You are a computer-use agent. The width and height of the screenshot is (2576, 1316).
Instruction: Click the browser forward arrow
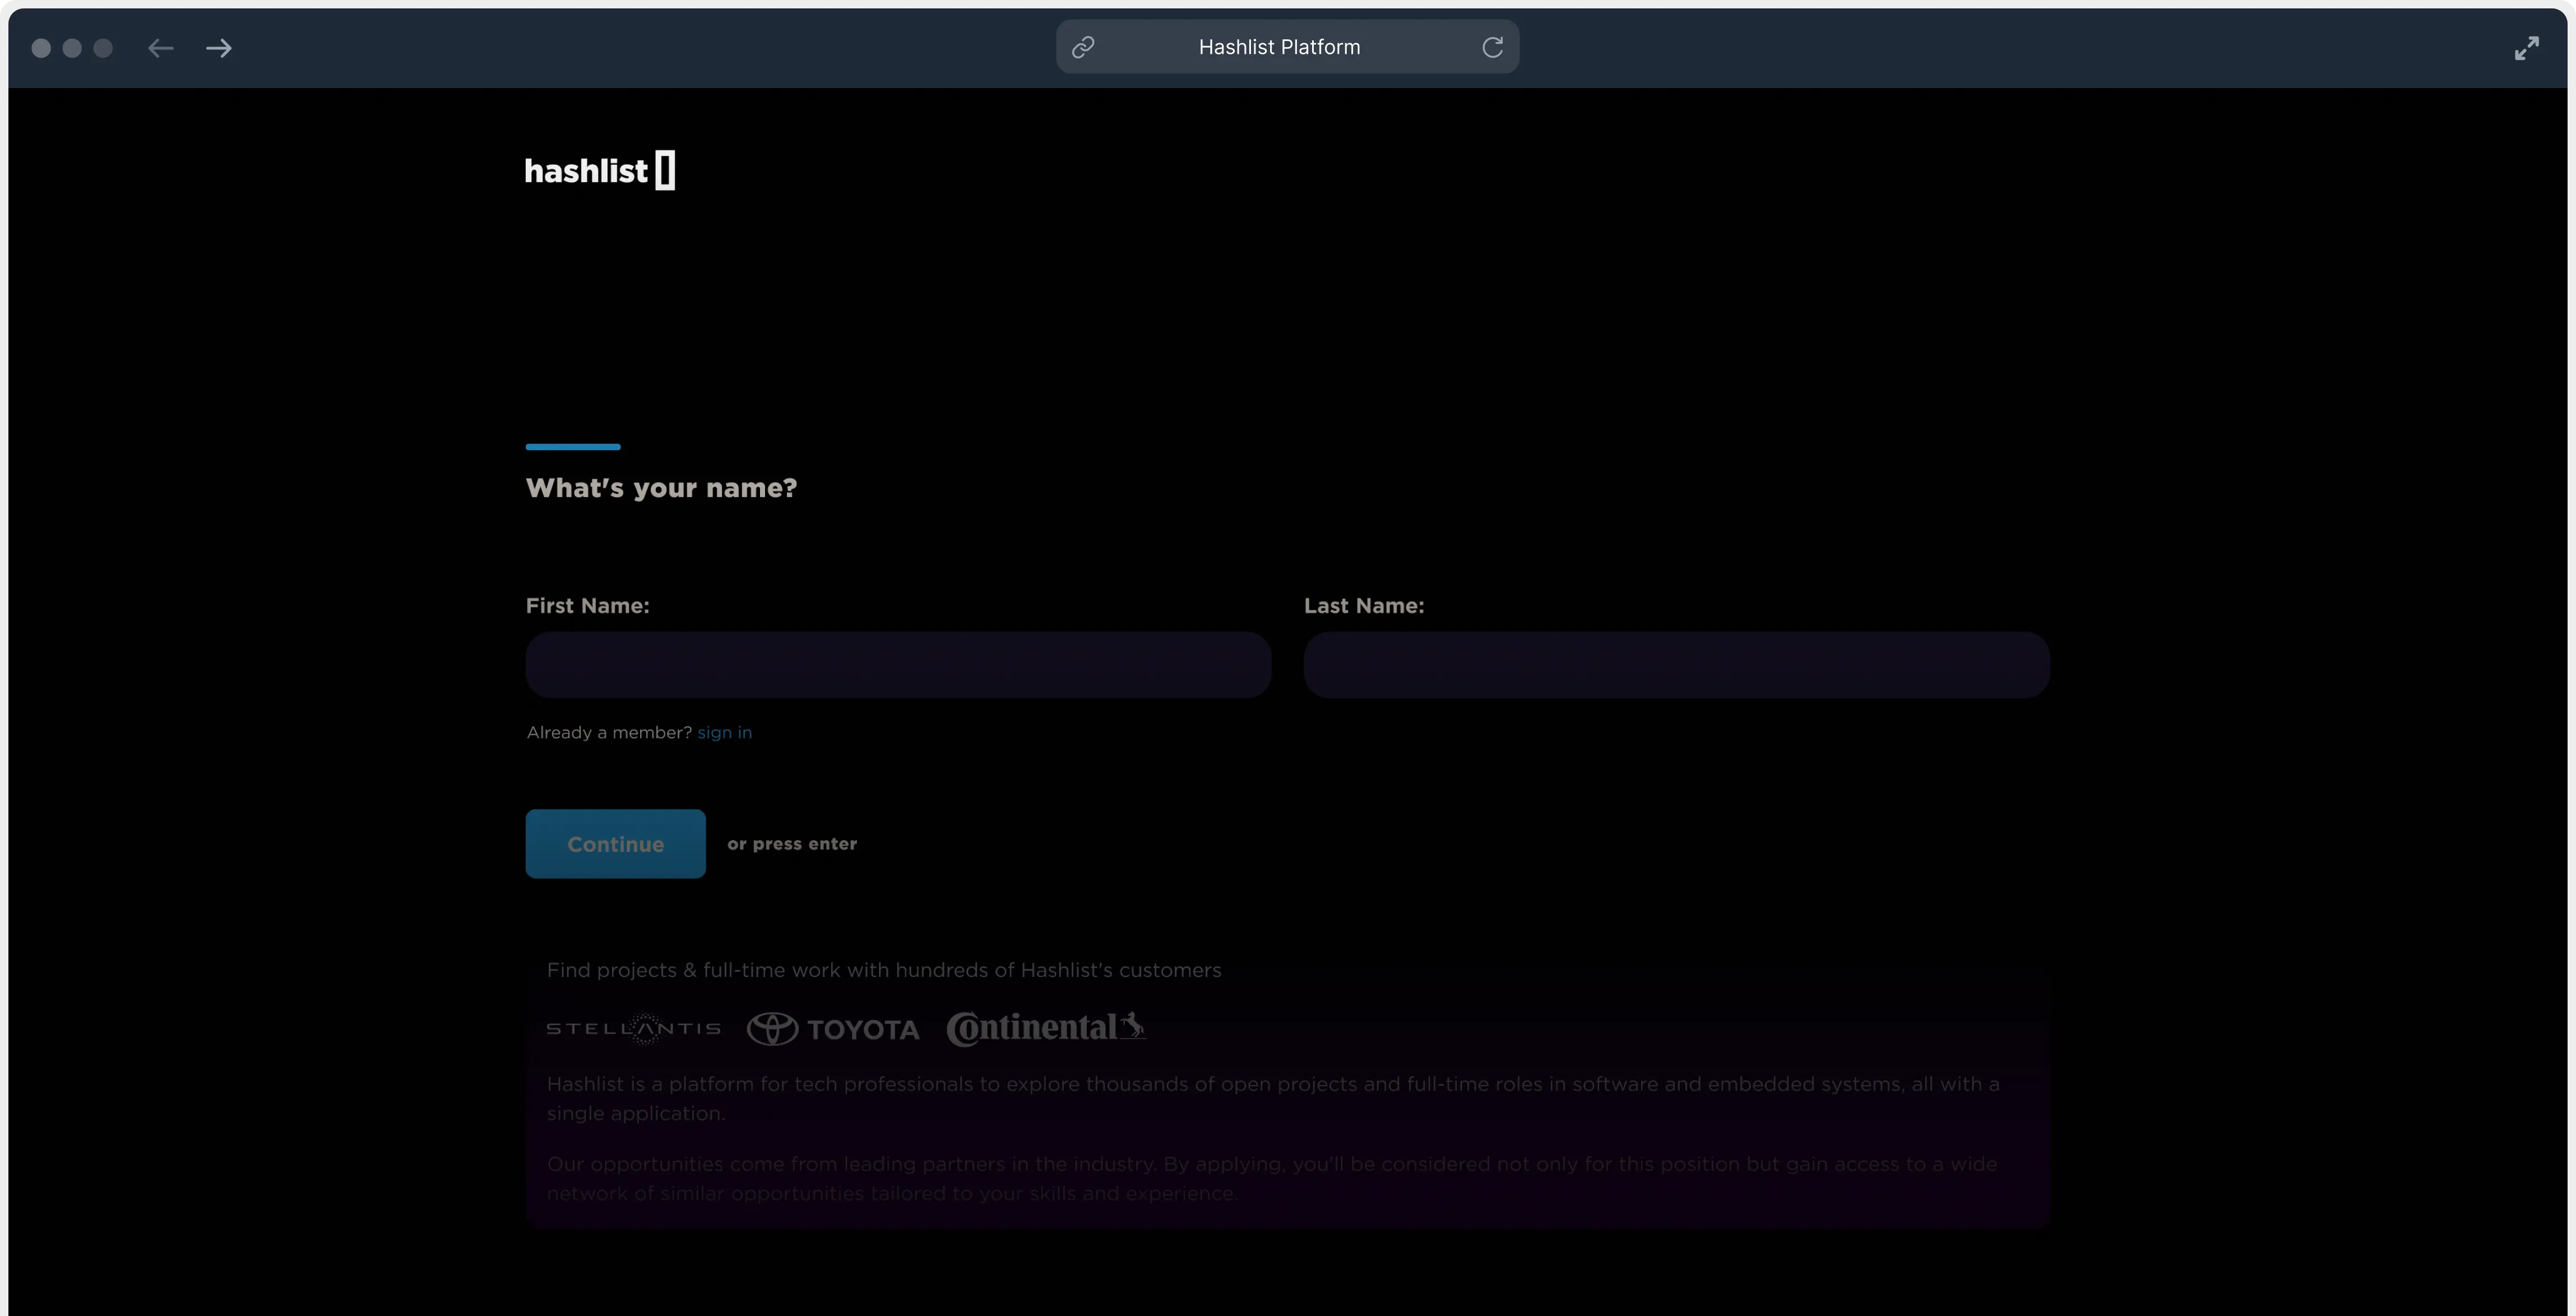(219, 48)
